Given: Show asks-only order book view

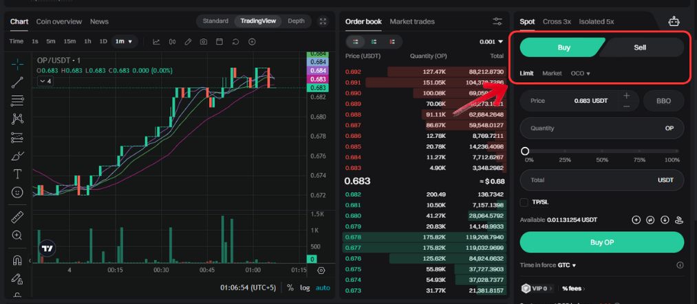Looking at the screenshot, I should [x=392, y=42].
